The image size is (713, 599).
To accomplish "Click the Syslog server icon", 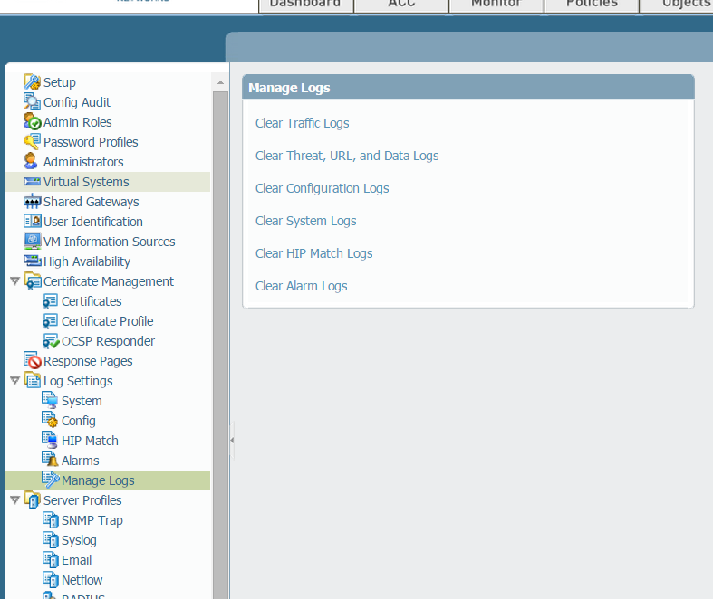I will pyautogui.click(x=51, y=540).
